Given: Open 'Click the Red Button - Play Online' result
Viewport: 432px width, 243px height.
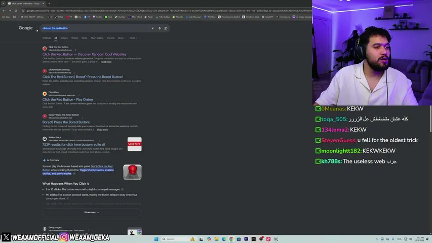Looking at the screenshot, I should (x=67, y=99).
